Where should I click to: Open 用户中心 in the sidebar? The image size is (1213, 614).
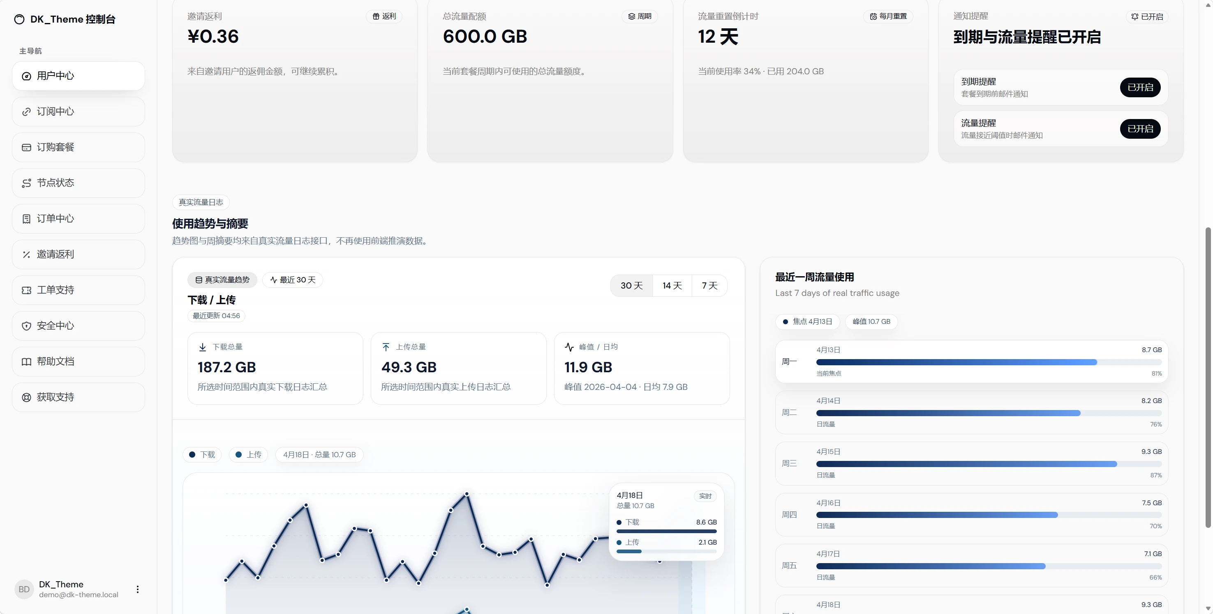[x=78, y=76]
